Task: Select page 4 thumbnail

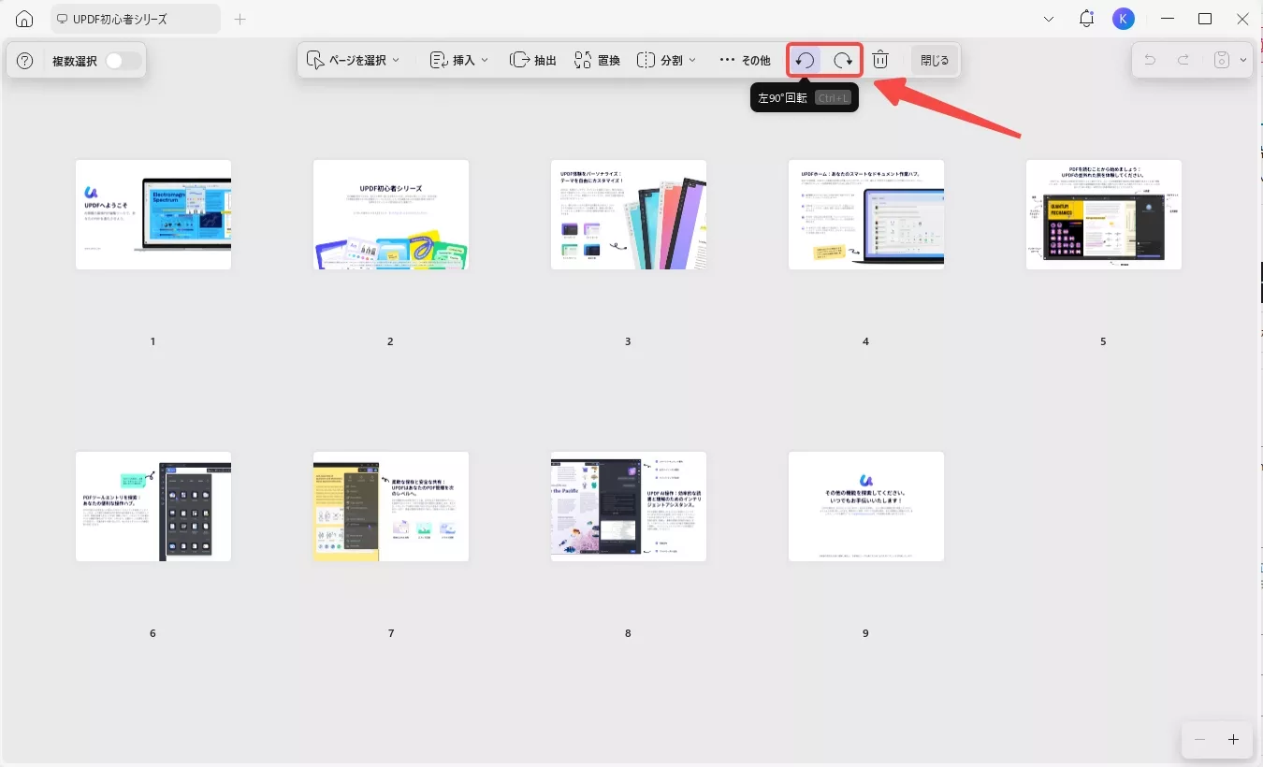Action: [866, 214]
